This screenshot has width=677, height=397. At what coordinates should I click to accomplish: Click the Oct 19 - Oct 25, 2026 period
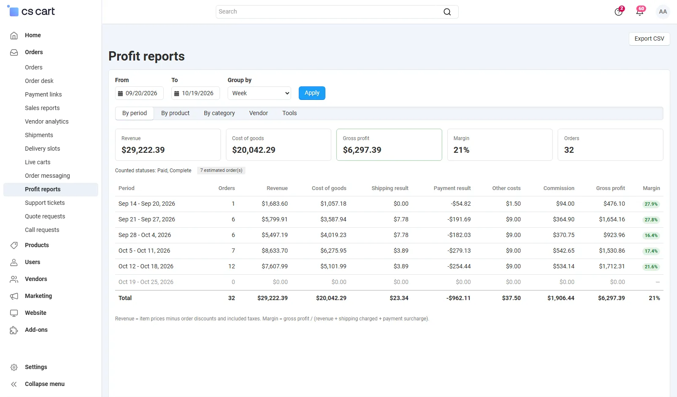click(146, 282)
